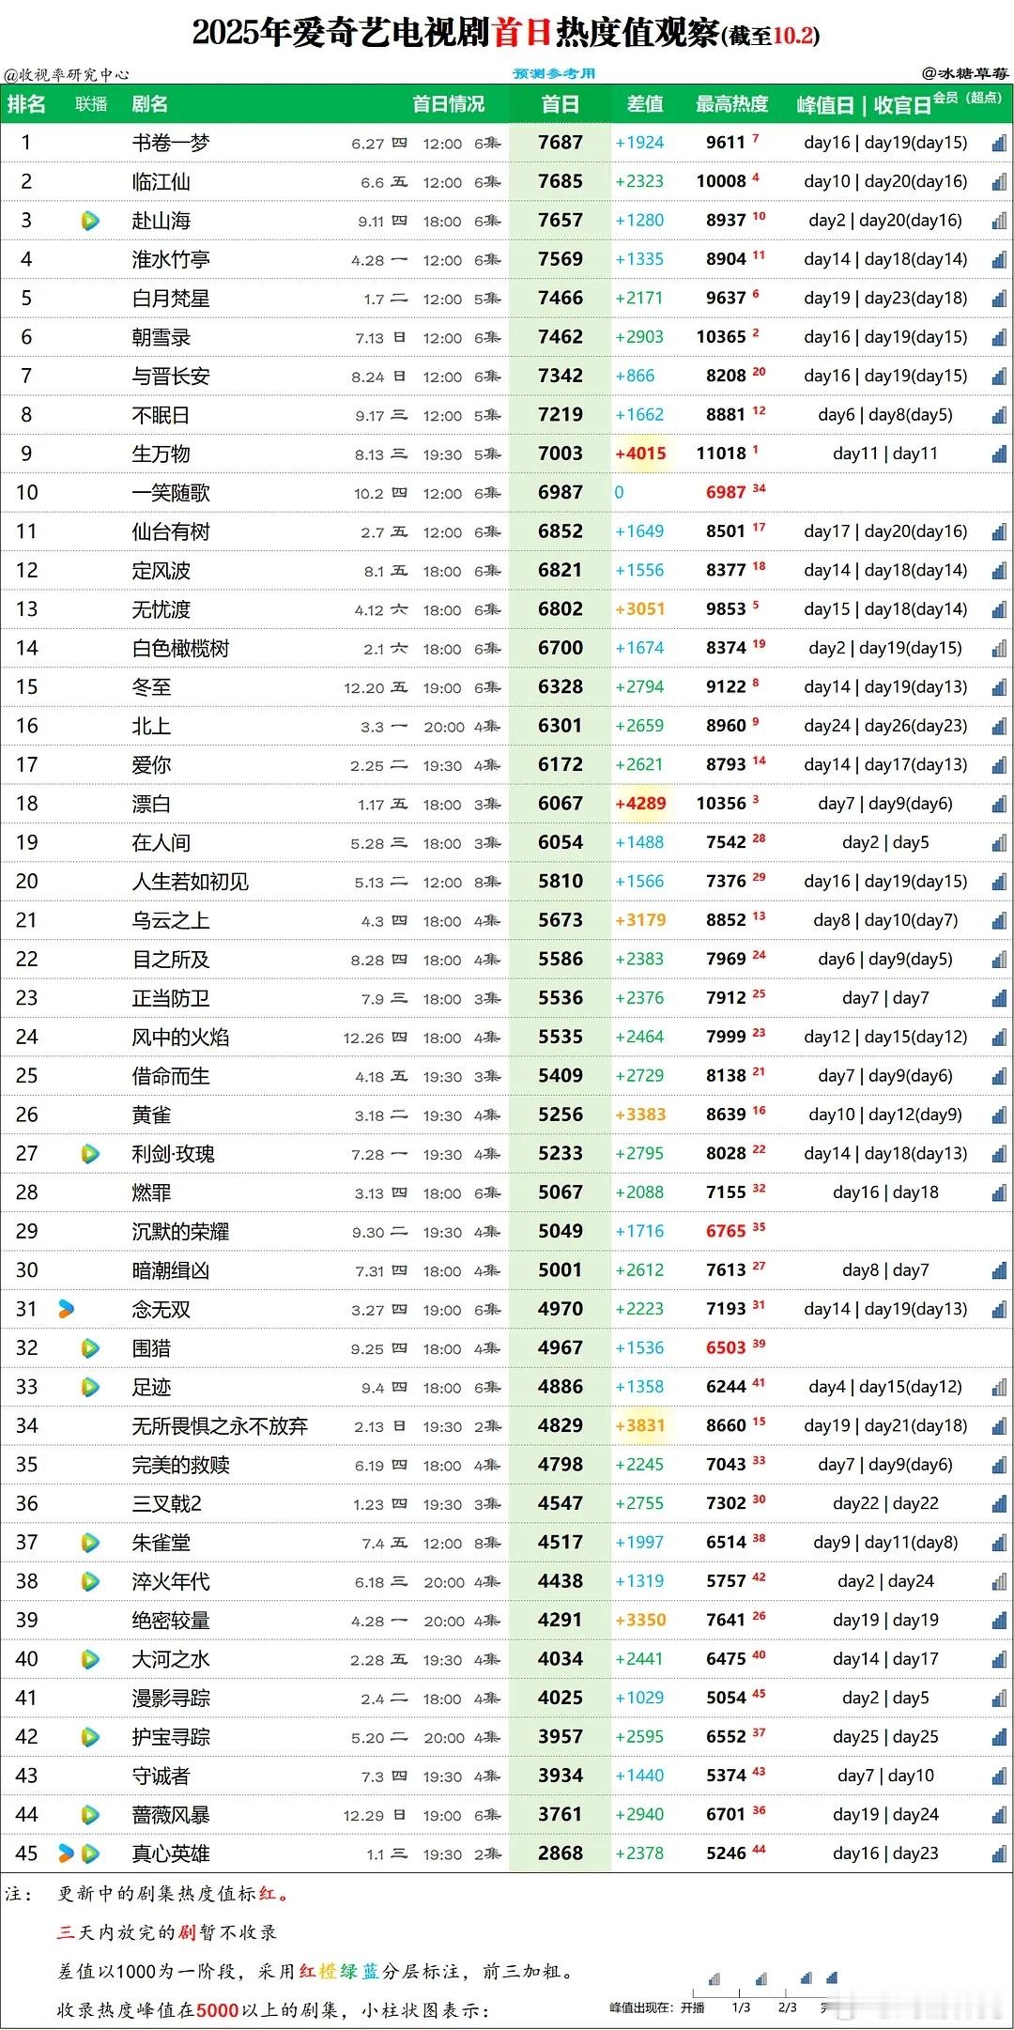Click day24 | day26(day23) in 北上 row
This screenshot has width=1014, height=2030.
(x=885, y=726)
